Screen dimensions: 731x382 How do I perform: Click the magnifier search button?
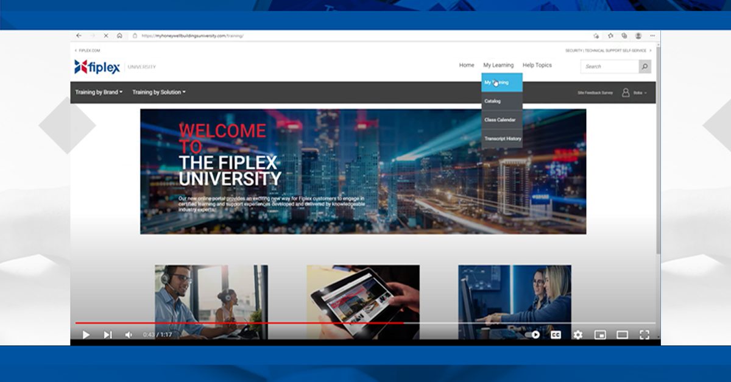[x=644, y=66]
